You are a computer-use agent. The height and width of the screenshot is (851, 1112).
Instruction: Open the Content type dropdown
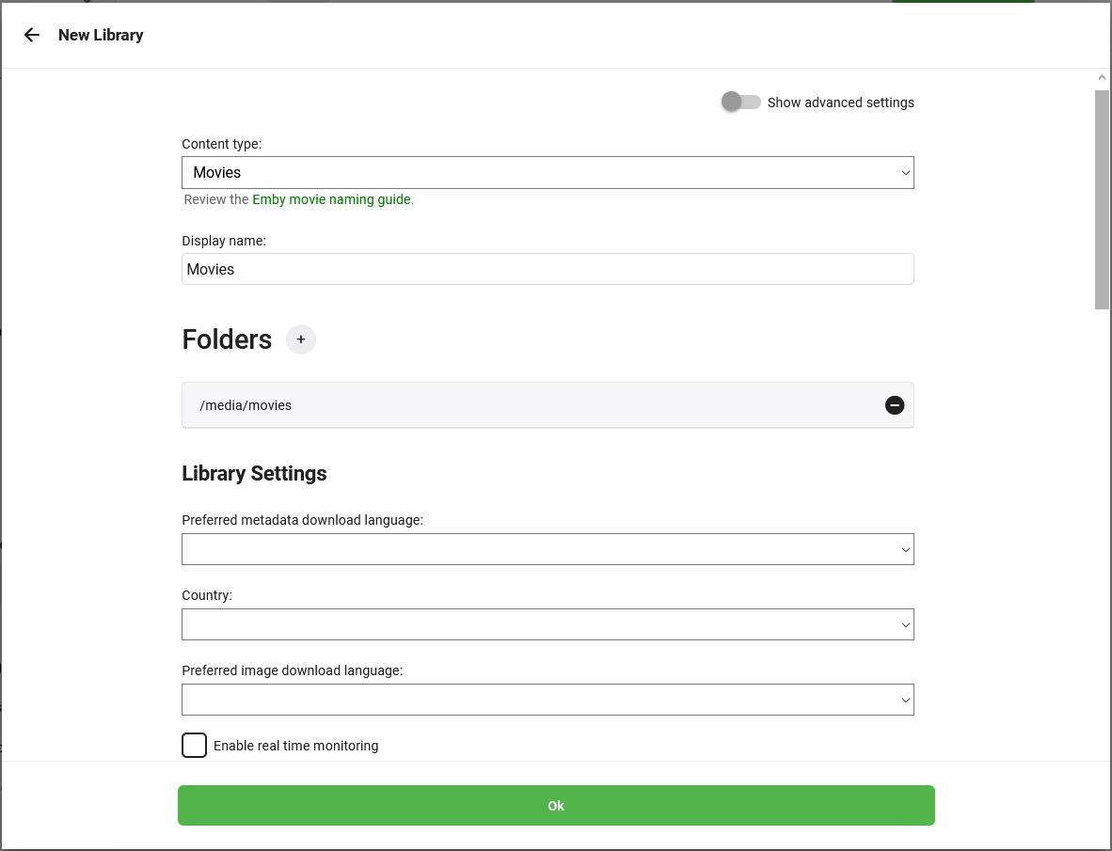pyautogui.click(x=548, y=173)
